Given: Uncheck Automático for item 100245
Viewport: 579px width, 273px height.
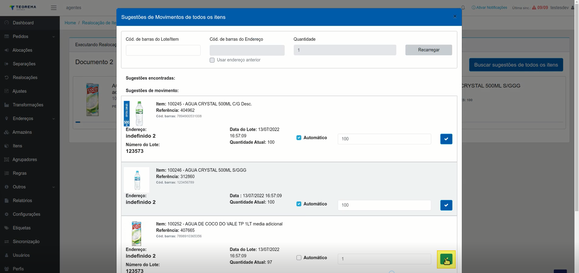Looking at the screenshot, I should [299, 138].
